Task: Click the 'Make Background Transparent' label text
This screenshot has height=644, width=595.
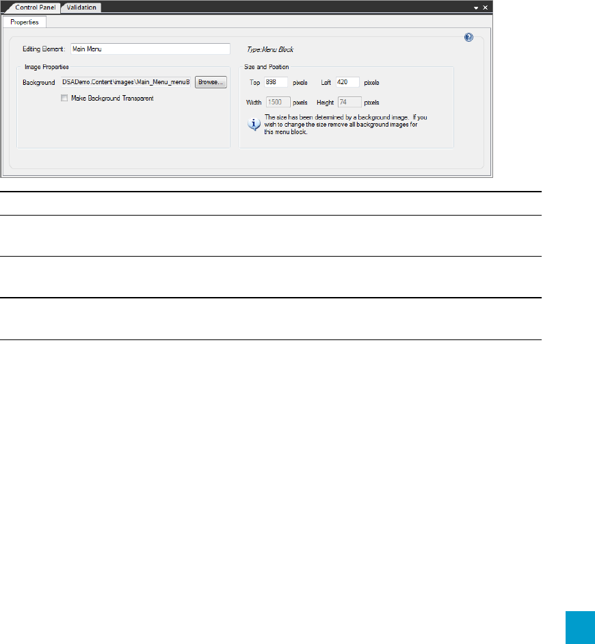Action: click(x=112, y=98)
